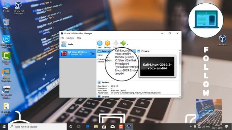Open the Kali-Linux VM list menu icon

tap(92, 53)
